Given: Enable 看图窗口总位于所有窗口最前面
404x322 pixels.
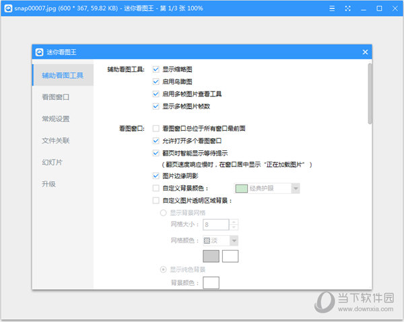Looking at the screenshot, I should point(156,129).
